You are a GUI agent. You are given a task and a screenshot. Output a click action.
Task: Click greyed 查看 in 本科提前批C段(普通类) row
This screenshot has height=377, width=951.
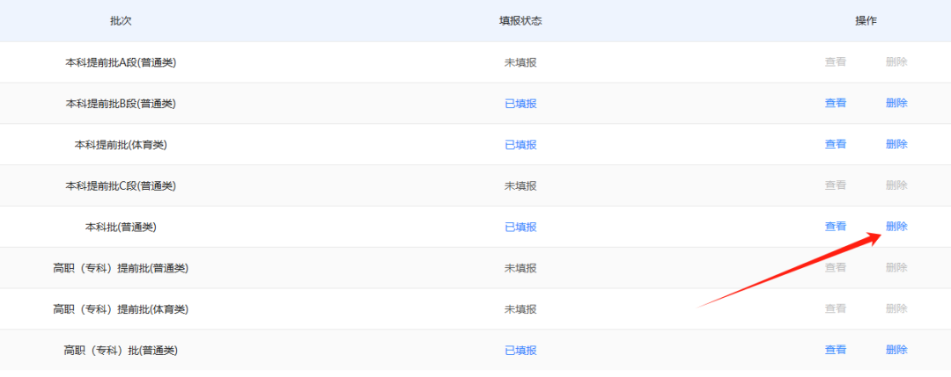[835, 185]
